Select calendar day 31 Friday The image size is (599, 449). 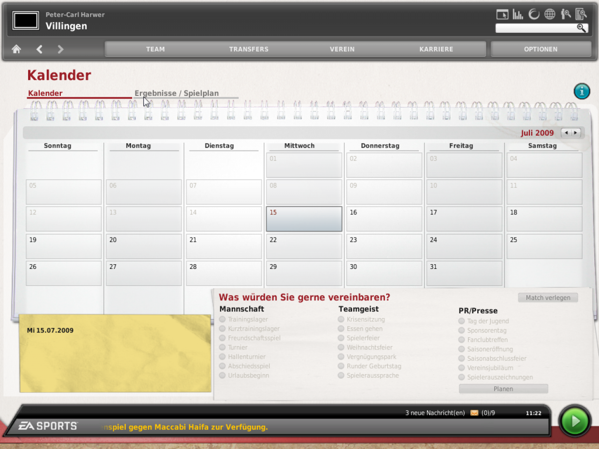(464, 273)
